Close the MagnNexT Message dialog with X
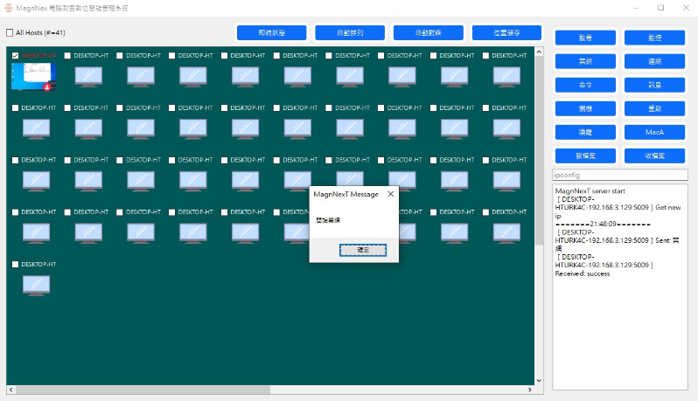This screenshot has width=698, height=401. click(390, 194)
